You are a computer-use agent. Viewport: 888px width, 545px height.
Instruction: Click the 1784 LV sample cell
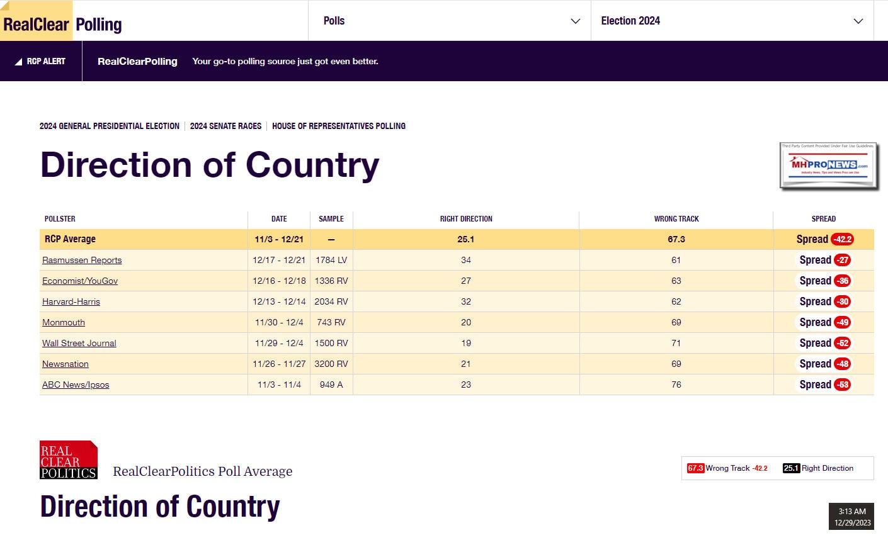(x=331, y=260)
